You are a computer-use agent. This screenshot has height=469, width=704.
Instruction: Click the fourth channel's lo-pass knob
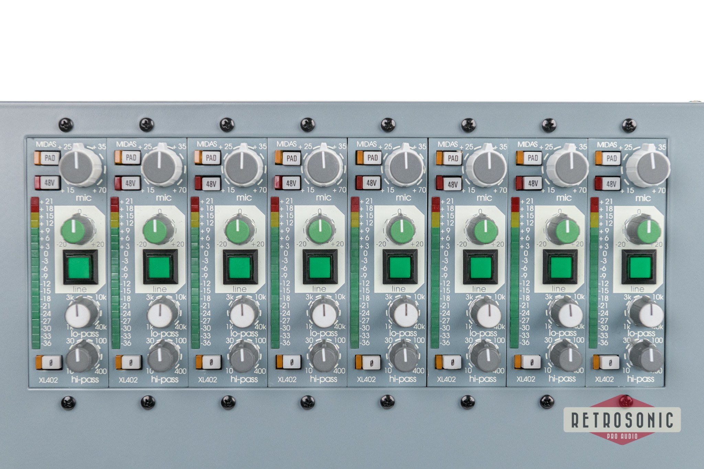(324, 312)
